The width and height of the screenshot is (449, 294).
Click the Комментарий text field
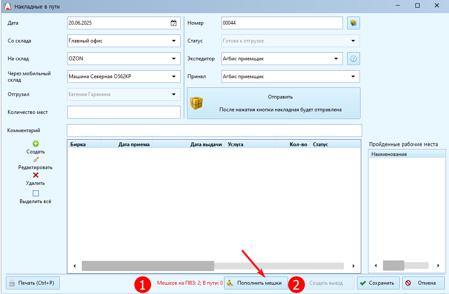(214, 130)
